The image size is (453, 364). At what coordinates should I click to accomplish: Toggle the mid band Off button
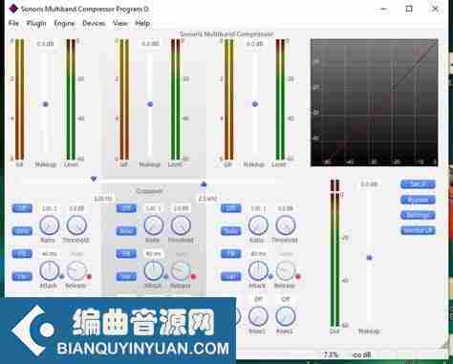(x=126, y=208)
